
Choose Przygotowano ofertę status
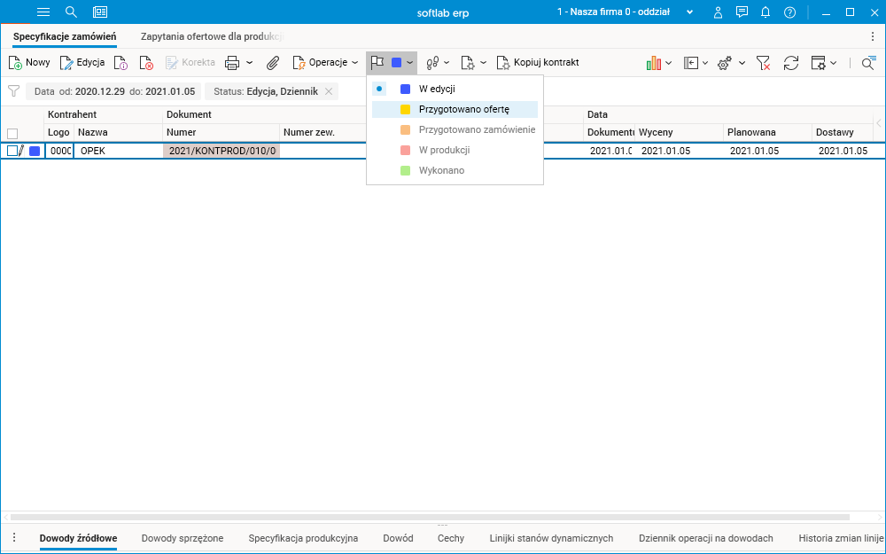[x=455, y=109]
